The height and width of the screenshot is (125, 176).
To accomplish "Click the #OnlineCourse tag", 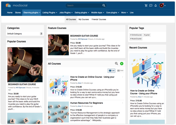I will coord(136,35).
